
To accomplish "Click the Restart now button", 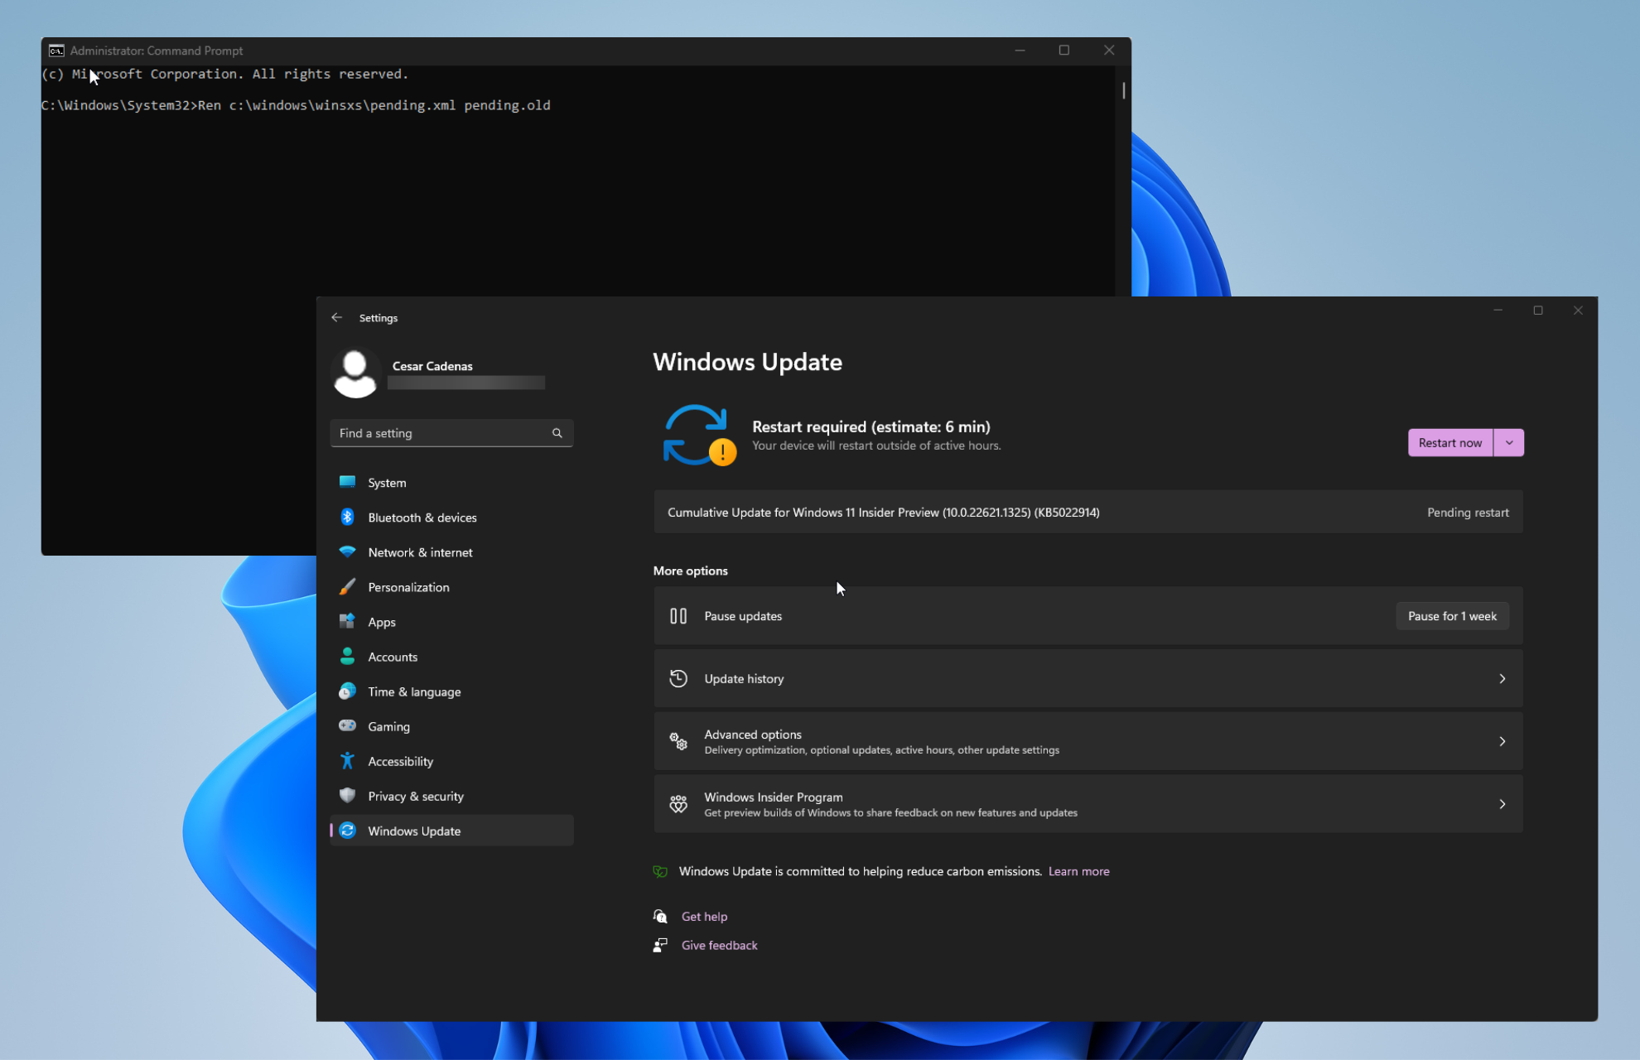I will pos(1450,442).
